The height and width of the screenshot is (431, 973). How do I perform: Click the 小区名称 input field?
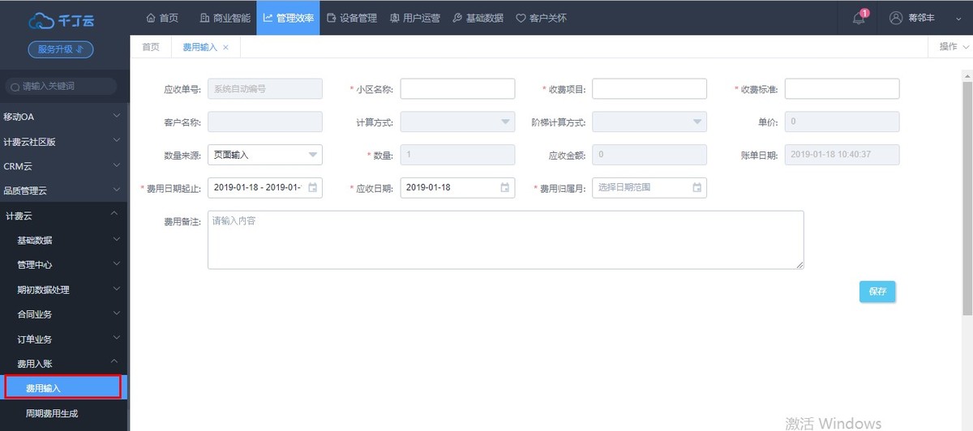pos(457,88)
